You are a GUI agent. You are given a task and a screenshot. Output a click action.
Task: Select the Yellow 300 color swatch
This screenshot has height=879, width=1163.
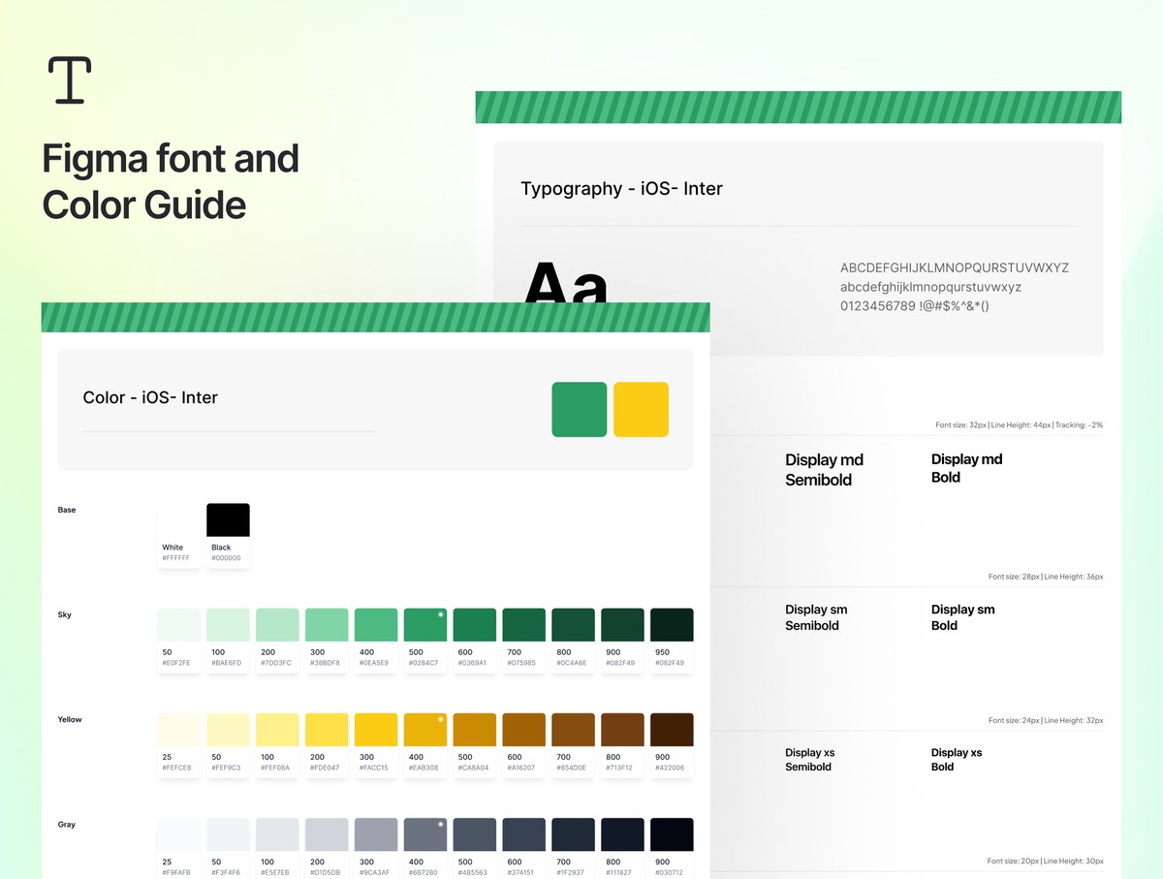click(x=375, y=730)
